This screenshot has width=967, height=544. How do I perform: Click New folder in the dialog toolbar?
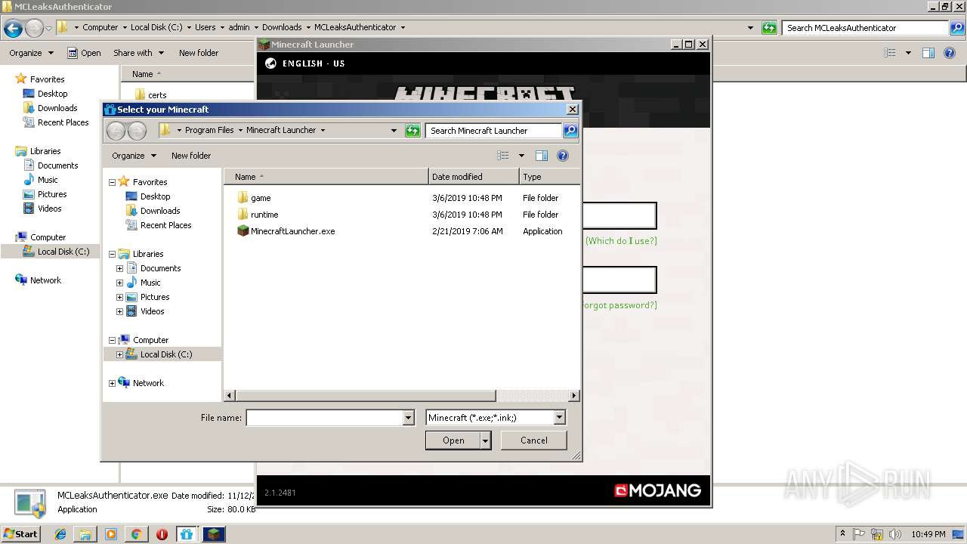pos(191,156)
